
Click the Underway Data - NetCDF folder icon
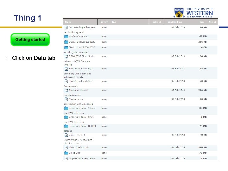pyautogui.click(x=66, y=126)
